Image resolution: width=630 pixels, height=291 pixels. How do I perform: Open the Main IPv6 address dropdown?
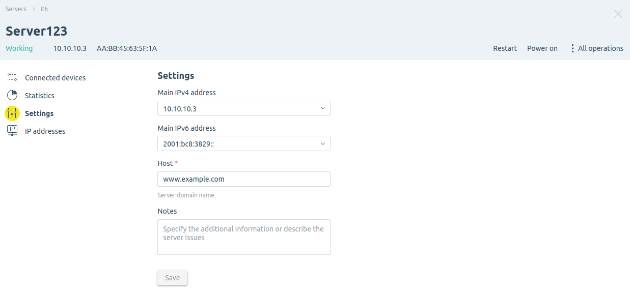click(244, 143)
